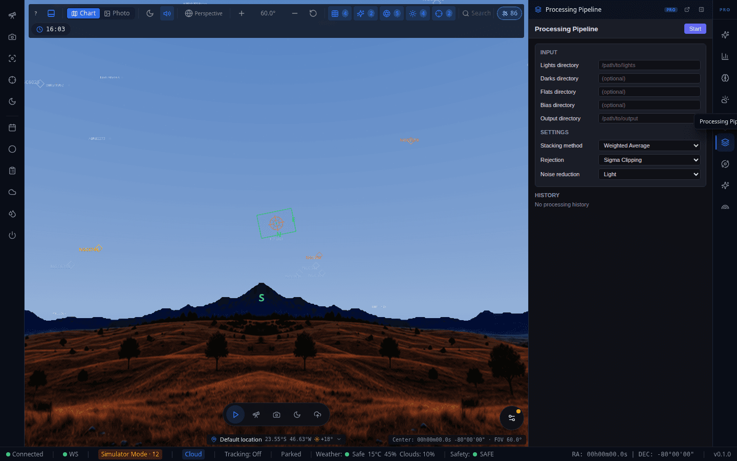Open the round display settings sliders button
The height and width of the screenshot is (461, 737).
point(511,418)
